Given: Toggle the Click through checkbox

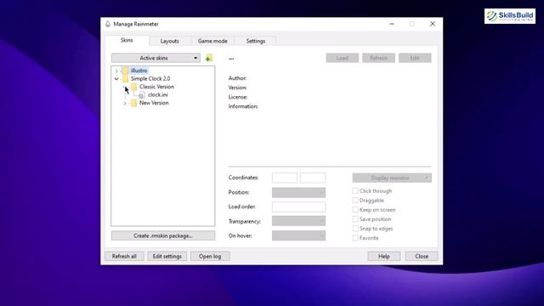Looking at the screenshot, I should coord(355,190).
